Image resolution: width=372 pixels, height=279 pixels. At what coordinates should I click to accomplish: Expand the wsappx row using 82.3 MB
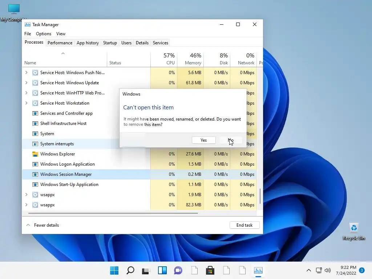tap(26, 205)
